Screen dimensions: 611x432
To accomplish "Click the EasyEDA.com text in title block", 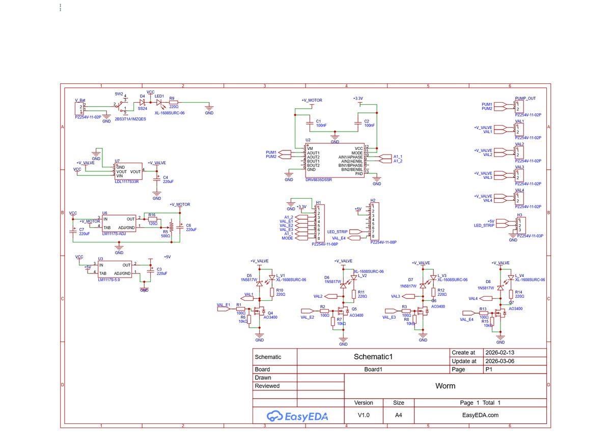I will point(480,415).
